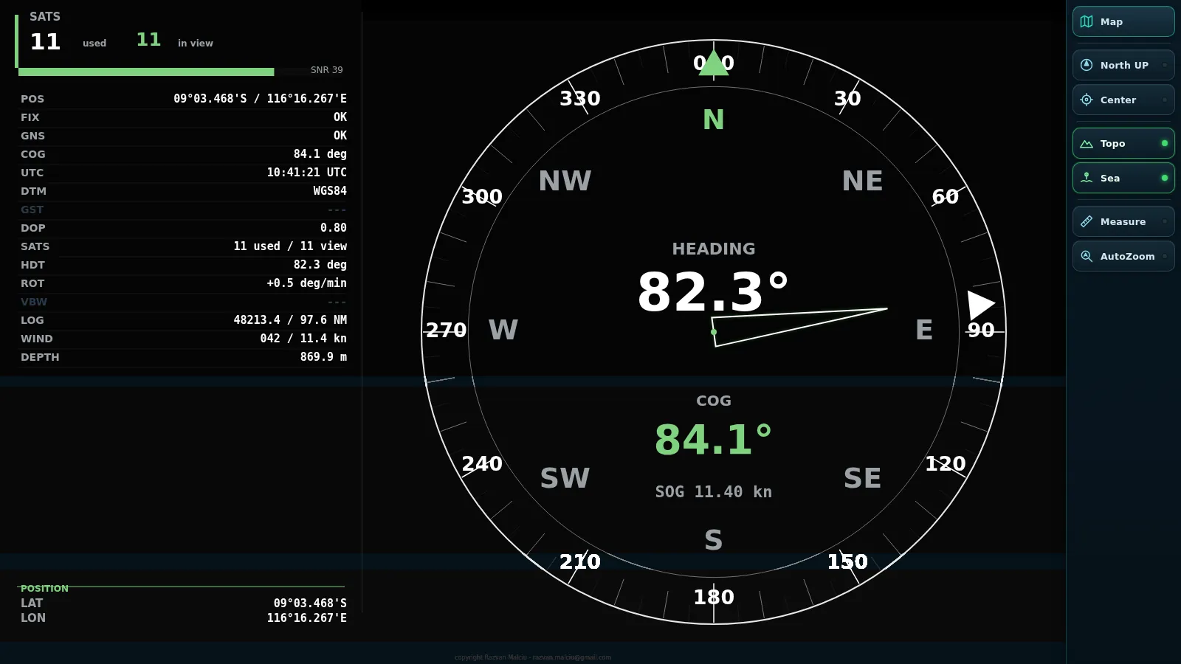1181x664 pixels.
Task: Click the LAT 09°03.468'S value
Action: (x=310, y=603)
